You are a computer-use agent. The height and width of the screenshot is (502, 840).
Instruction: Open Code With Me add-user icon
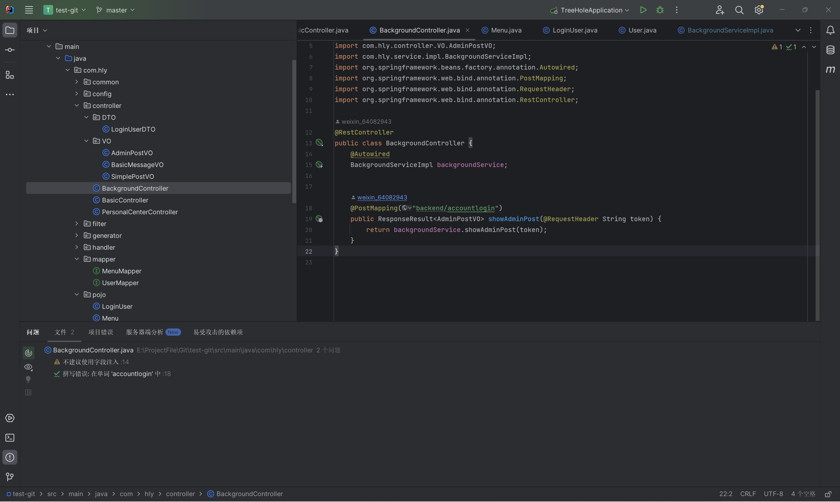pyautogui.click(x=720, y=10)
